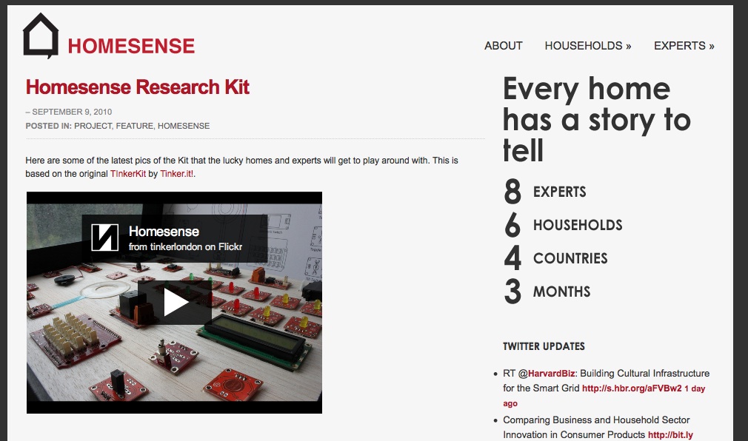Image resolution: width=748 pixels, height=441 pixels.
Task: Open the s.hbr.org shortened link
Action: pos(631,388)
